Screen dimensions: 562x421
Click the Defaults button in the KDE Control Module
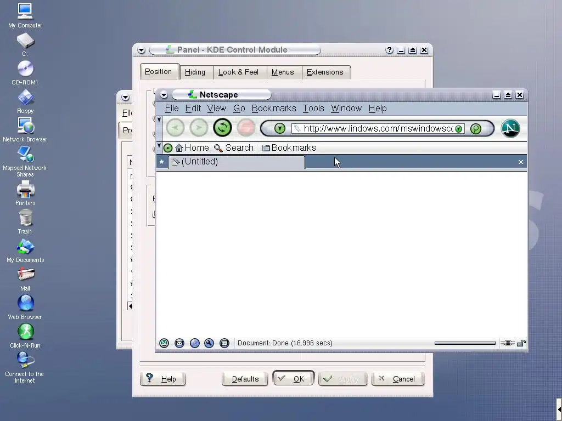pyautogui.click(x=245, y=379)
